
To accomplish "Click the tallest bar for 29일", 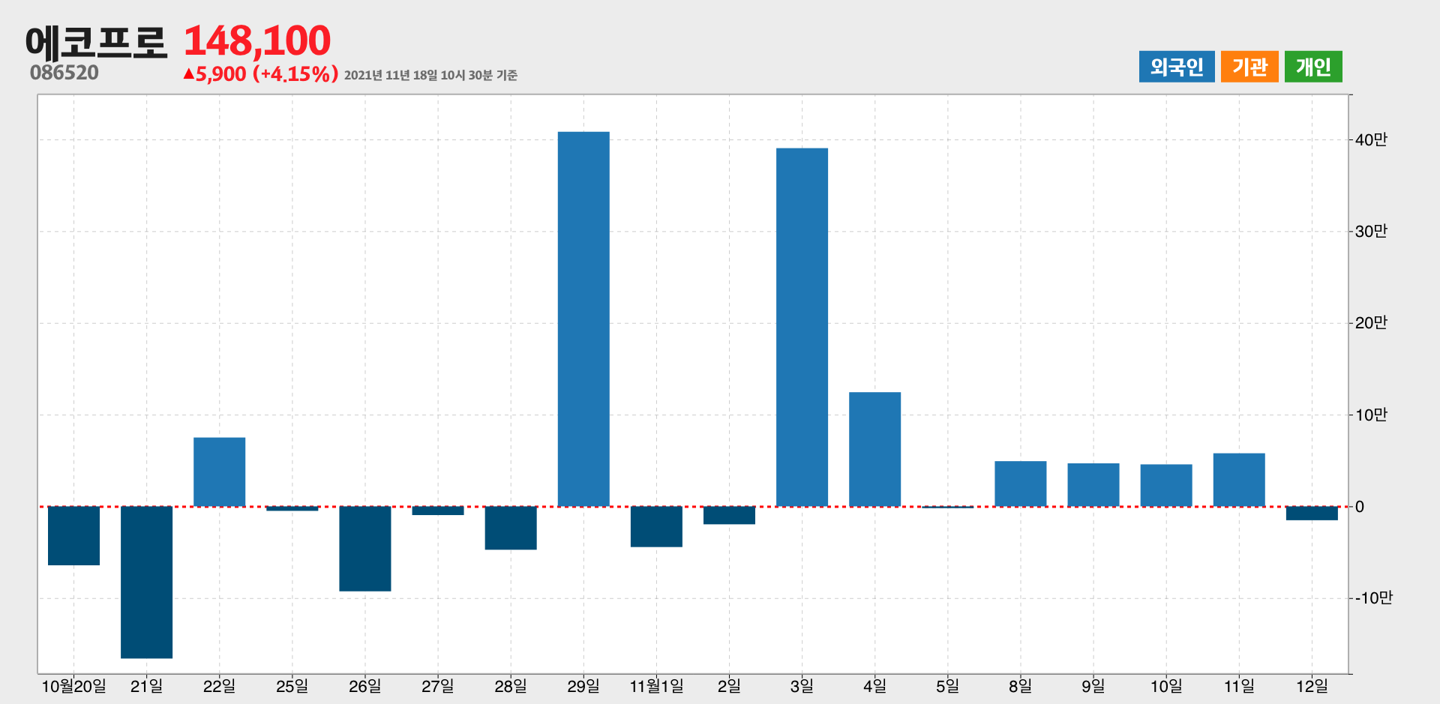I will 583,319.
